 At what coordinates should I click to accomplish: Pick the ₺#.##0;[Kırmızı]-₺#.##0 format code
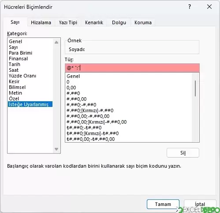[129, 133]
